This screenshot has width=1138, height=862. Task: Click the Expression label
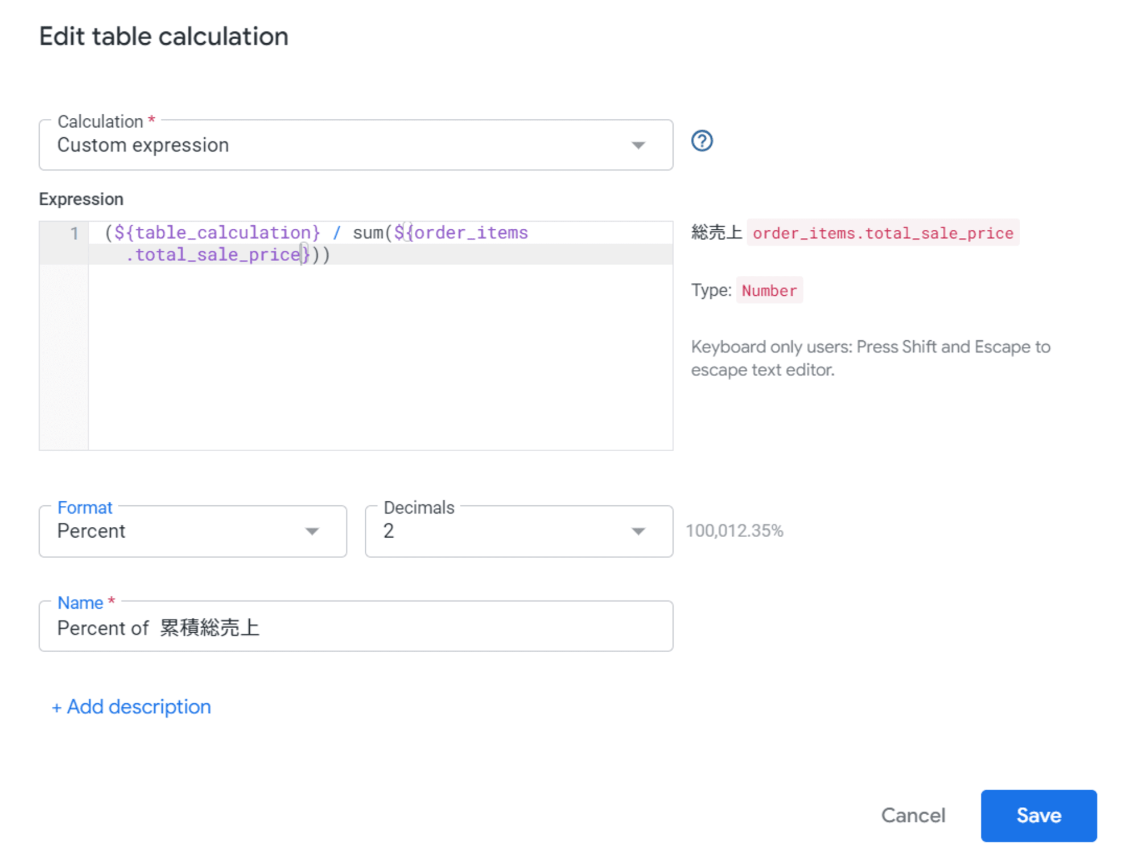(81, 199)
